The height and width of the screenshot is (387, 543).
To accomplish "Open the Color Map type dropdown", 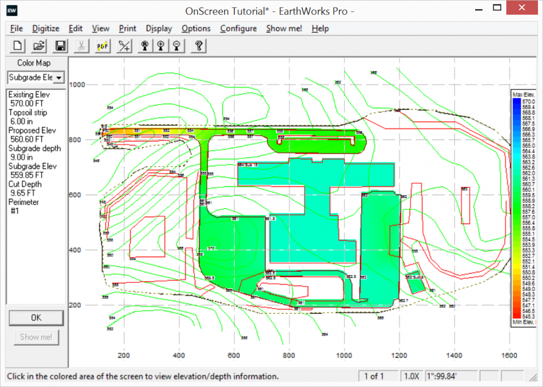I will pos(59,78).
